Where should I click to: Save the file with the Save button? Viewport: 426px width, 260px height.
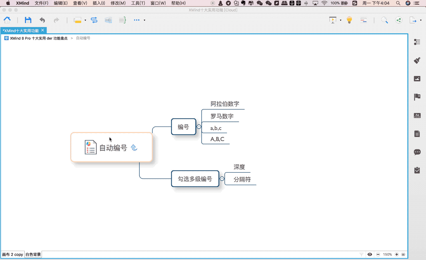point(28,20)
